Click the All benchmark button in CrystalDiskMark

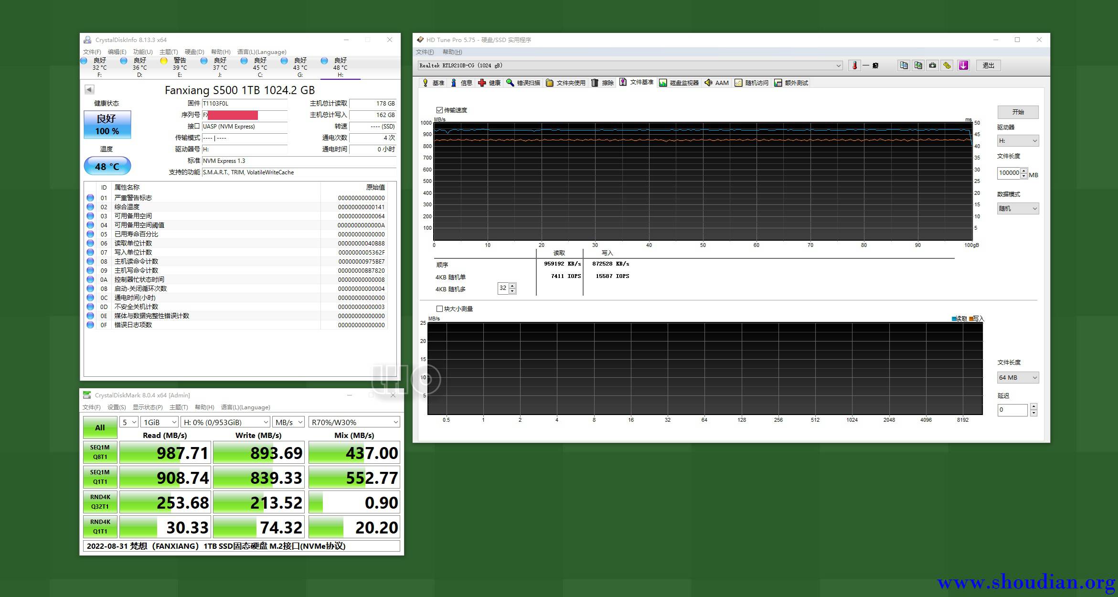click(100, 427)
